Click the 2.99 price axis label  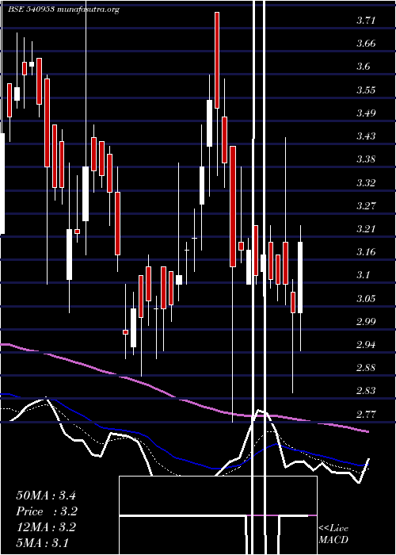point(366,321)
